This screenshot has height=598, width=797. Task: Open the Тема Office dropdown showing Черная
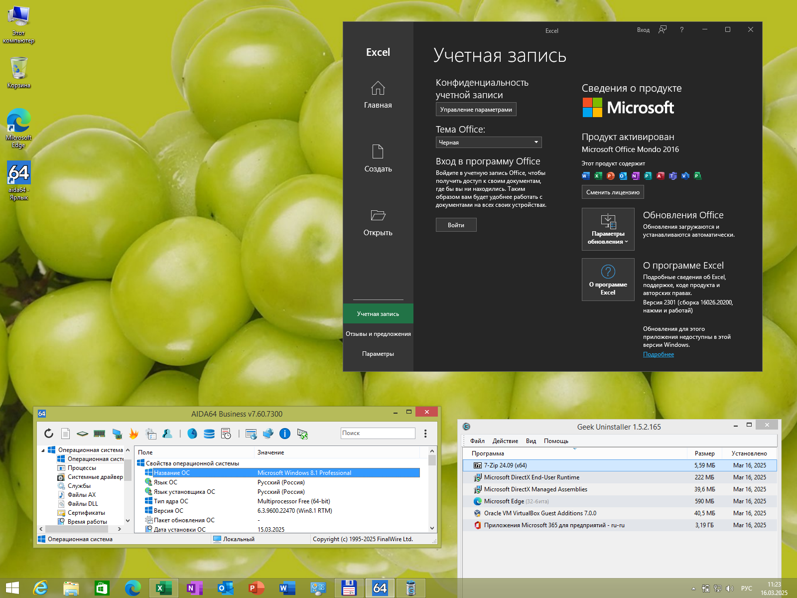tap(489, 143)
